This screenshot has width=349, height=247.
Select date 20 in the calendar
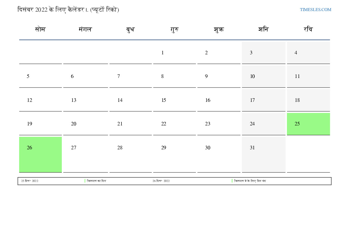coord(85,124)
